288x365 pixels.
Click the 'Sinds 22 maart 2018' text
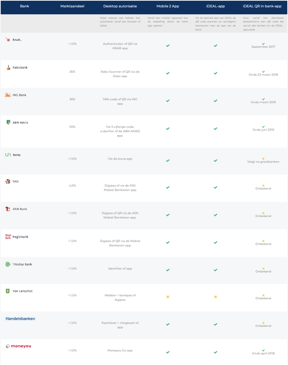(x=263, y=75)
